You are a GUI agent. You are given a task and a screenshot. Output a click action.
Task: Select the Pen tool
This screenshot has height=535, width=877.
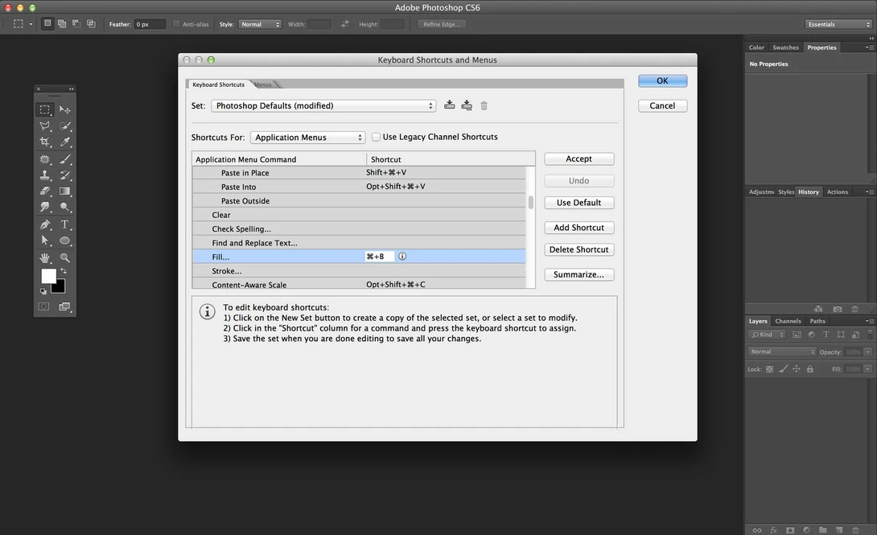(45, 224)
